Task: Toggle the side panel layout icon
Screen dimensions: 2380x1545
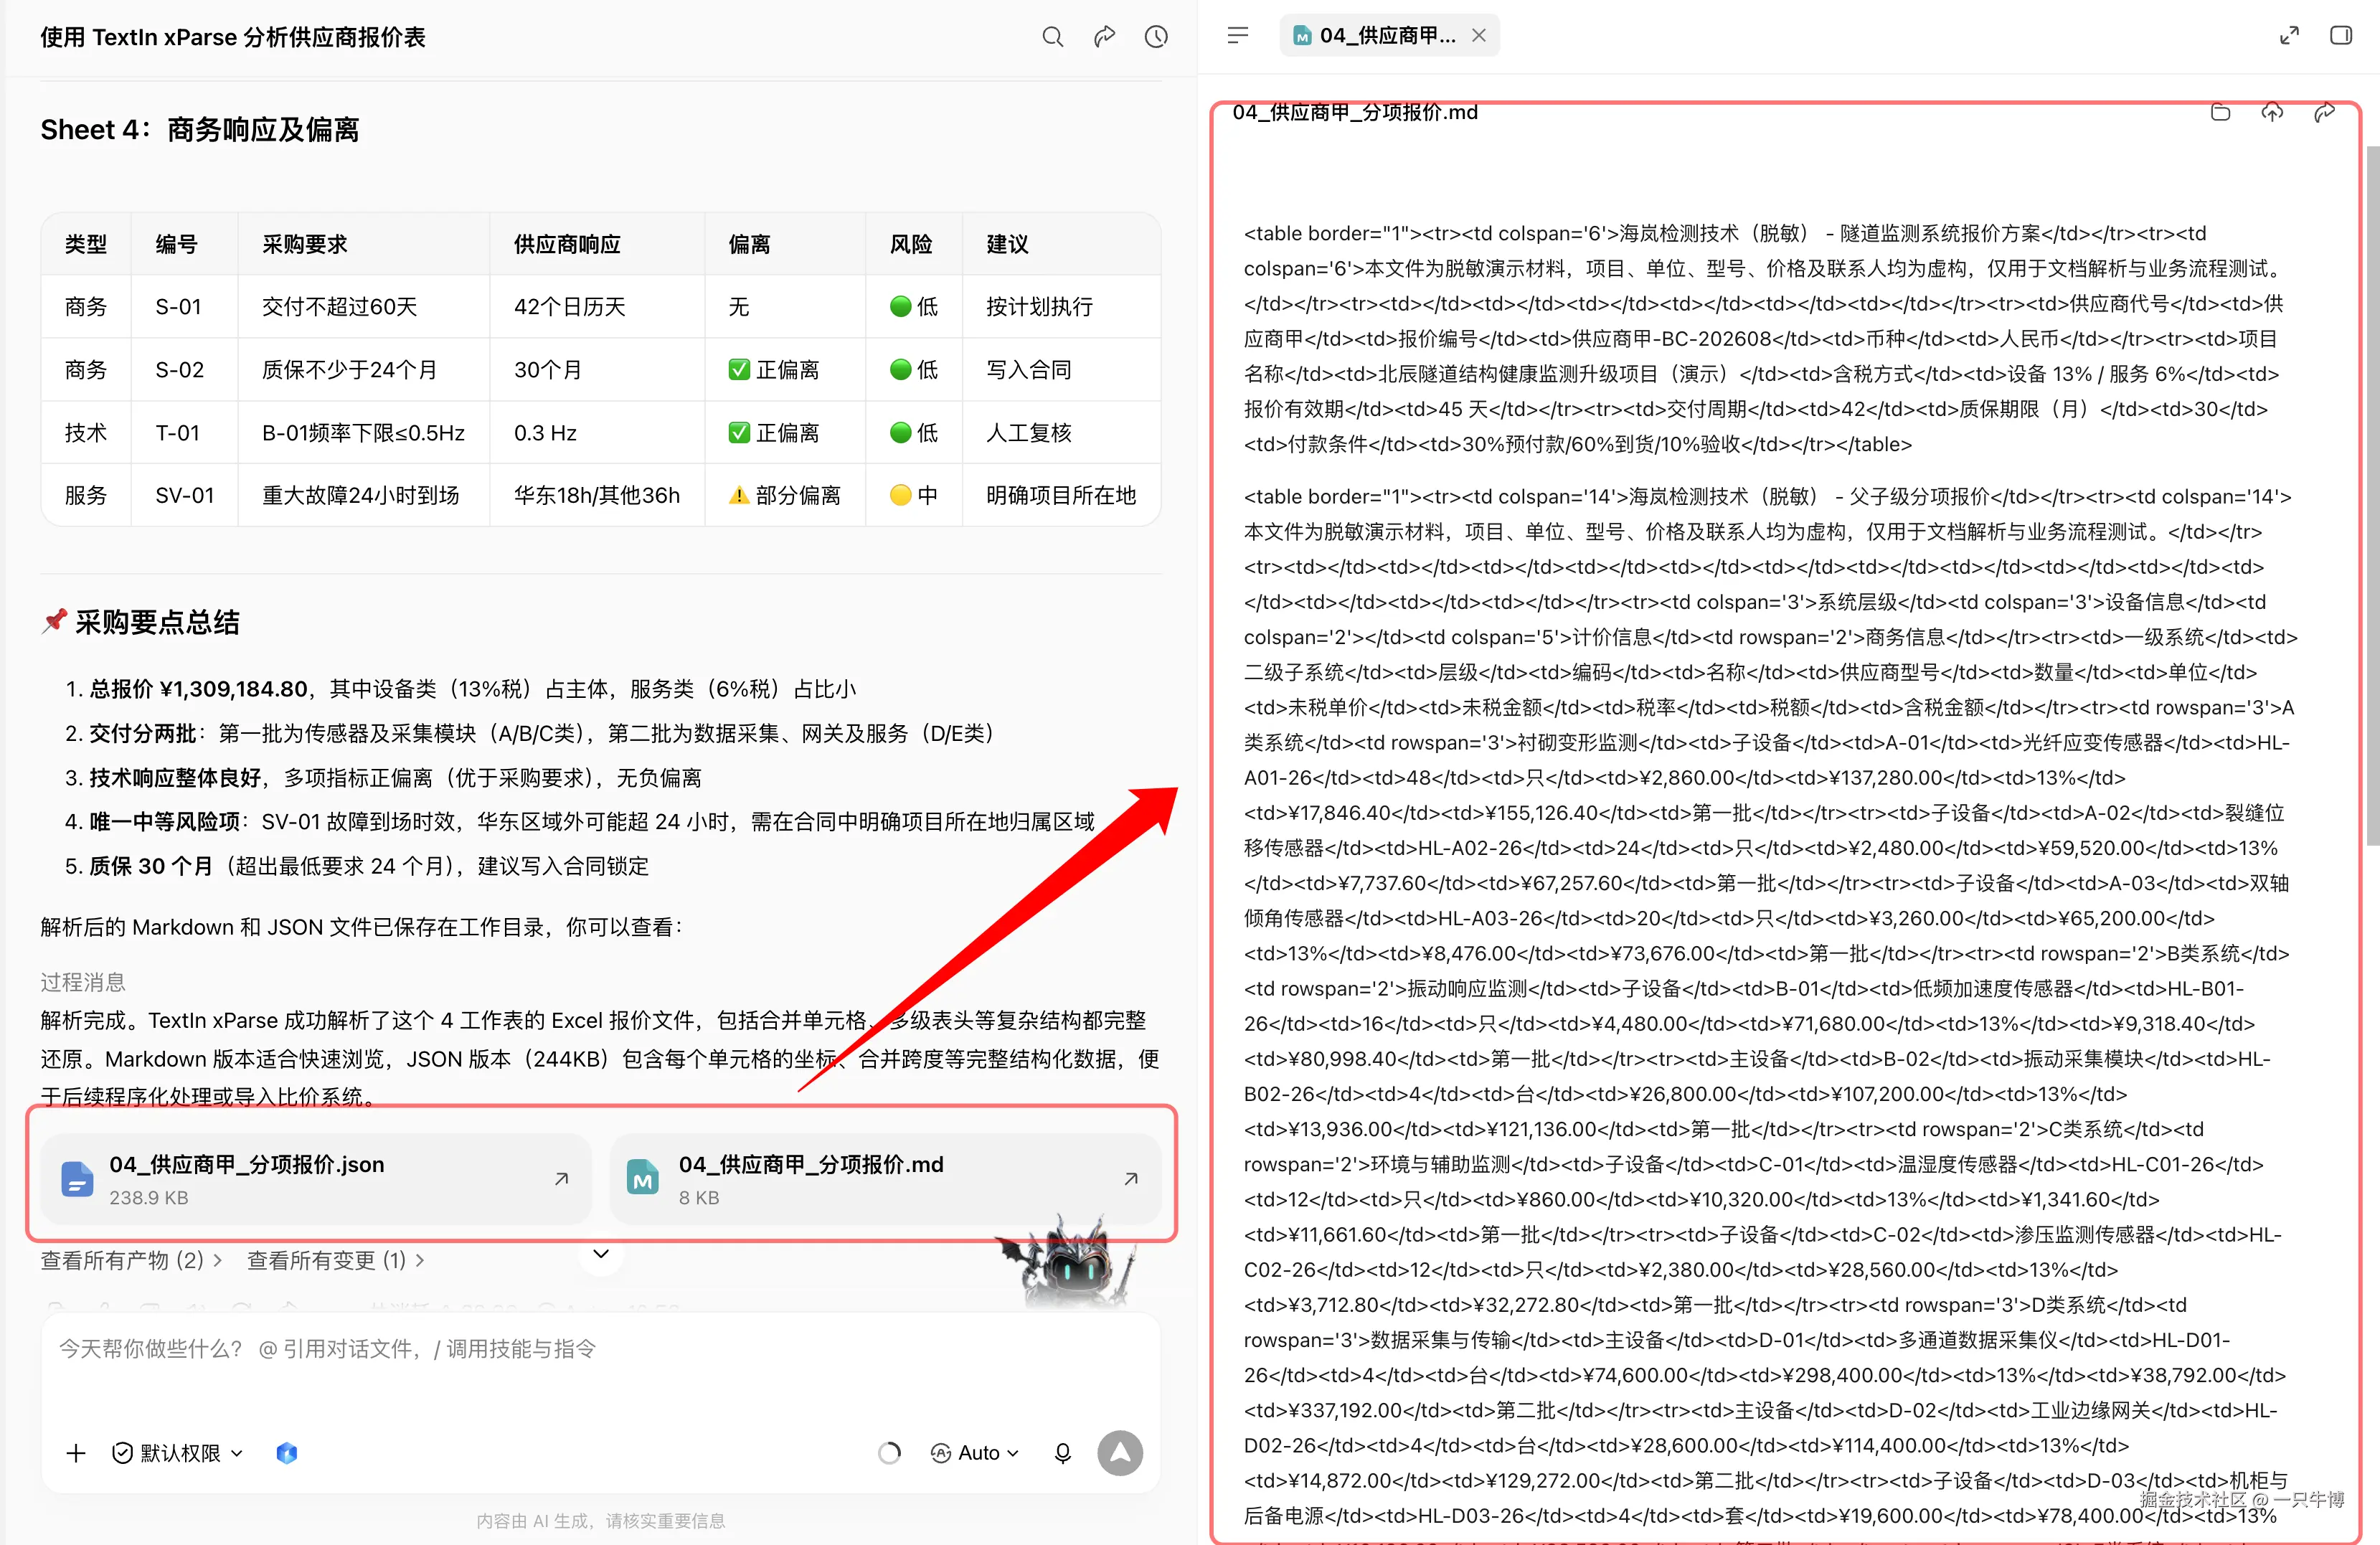Action: 2341,36
